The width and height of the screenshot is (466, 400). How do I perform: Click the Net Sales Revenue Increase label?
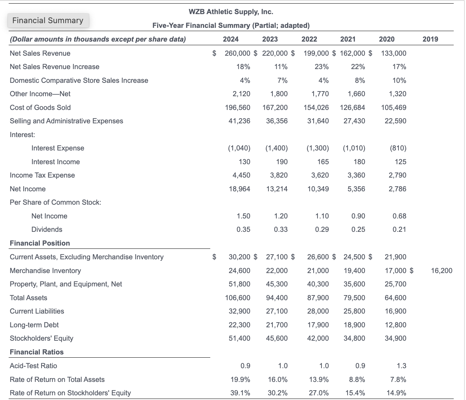pyautogui.click(x=55, y=67)
